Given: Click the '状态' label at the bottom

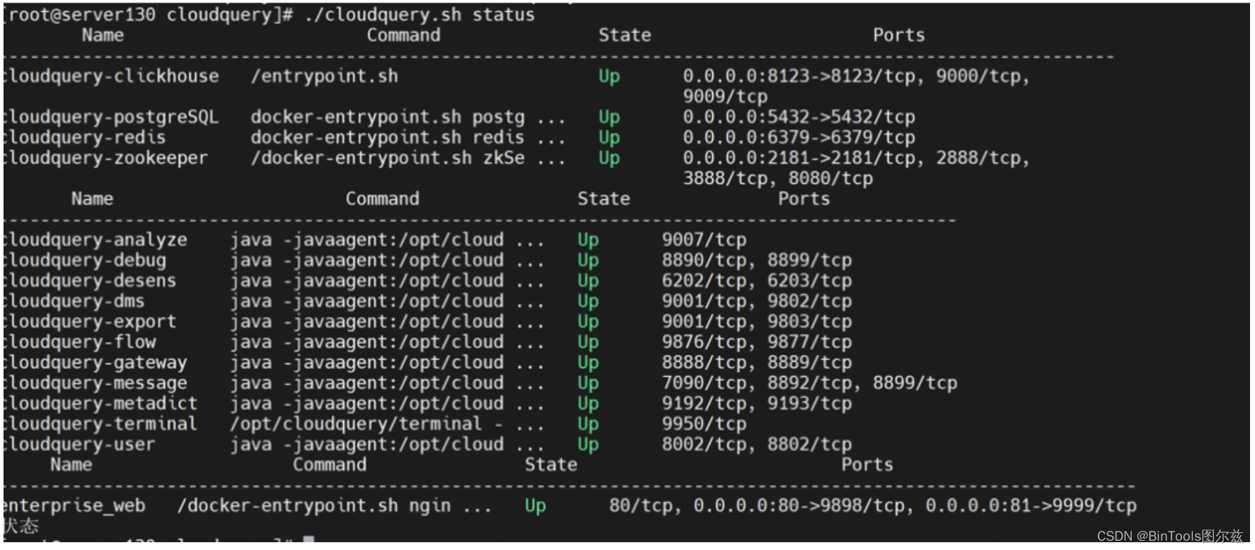Looking at the screenshot, I should [21, 527].
